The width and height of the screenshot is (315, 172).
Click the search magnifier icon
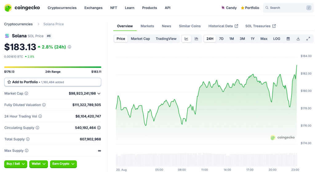point(267,8)
